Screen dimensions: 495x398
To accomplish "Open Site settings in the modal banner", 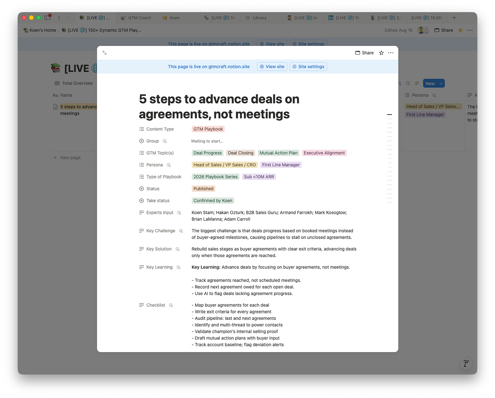I will click(x=308, y=67).
